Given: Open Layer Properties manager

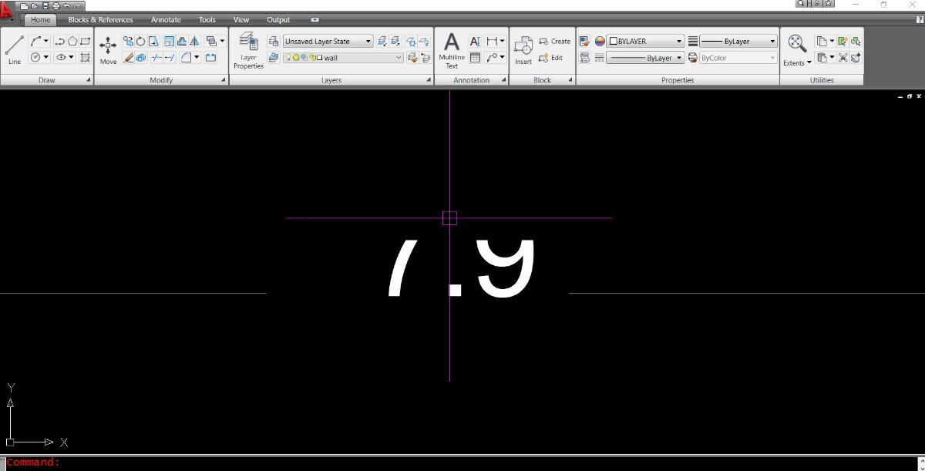Looking at the screenshot, I should tap(248, 50).
